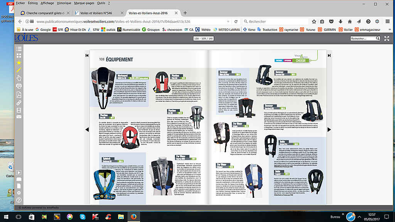This screenshot has width=395, height=222.
Task: Open the Numericable bookmark
Action: pos(129,30)
